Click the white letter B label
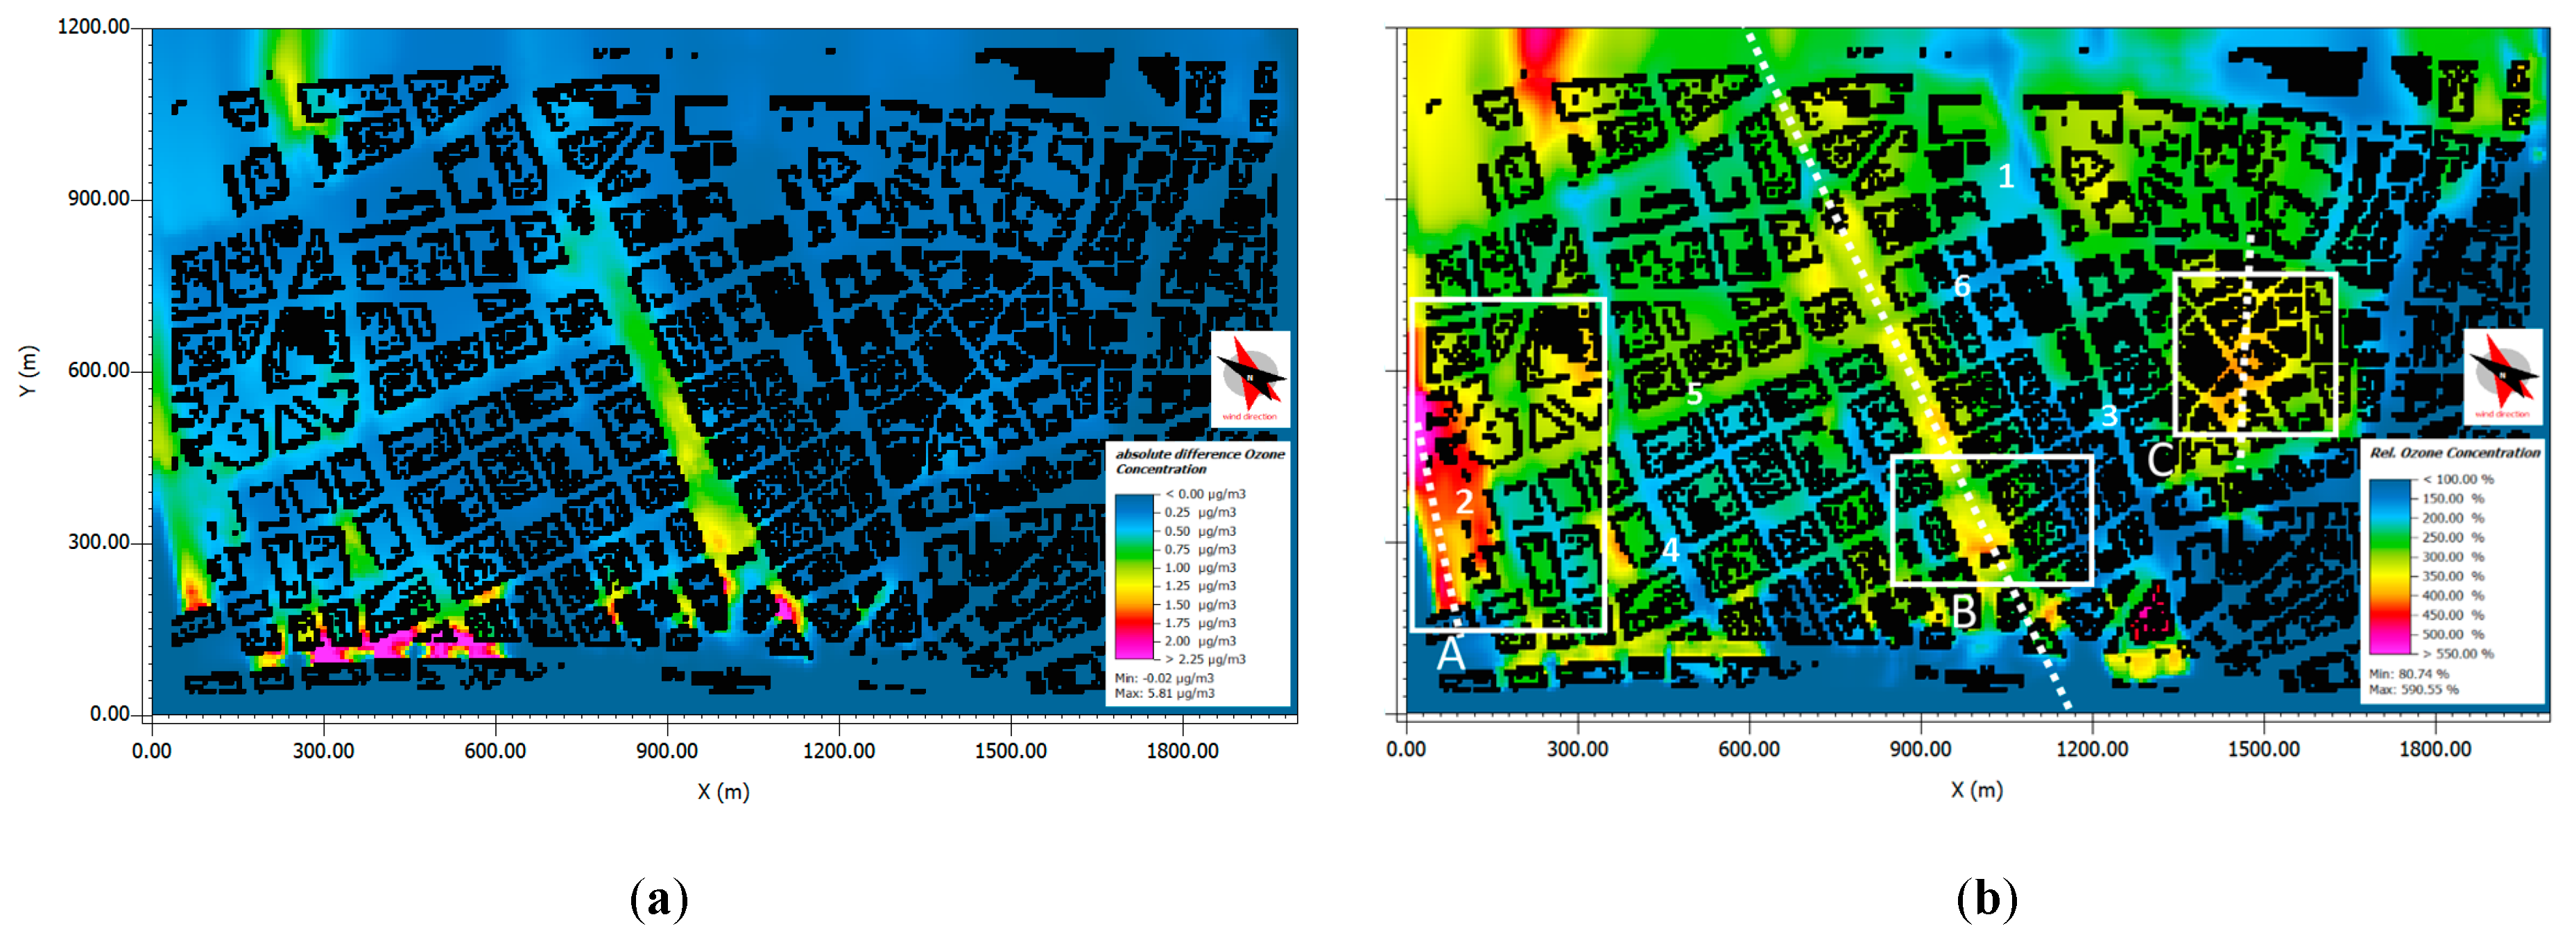This screenshot has height=933, width=2576. pos(1964,611)
